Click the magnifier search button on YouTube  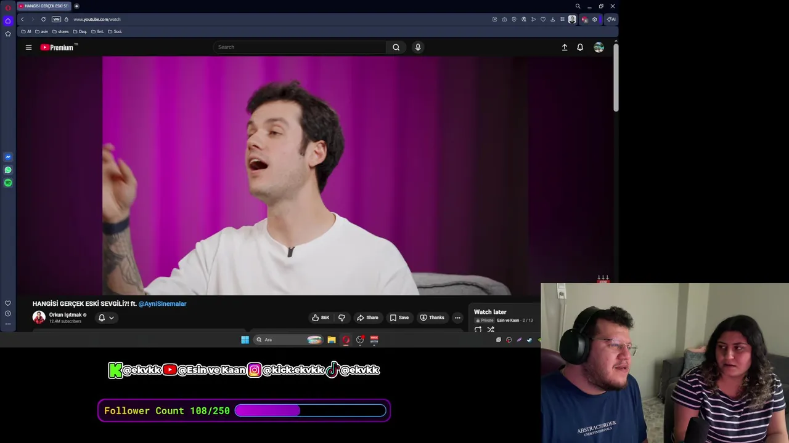click(396, 47)
